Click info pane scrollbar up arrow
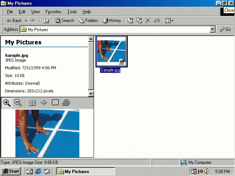The width and height of the screenshot is (235, 176). coord(91,39)
